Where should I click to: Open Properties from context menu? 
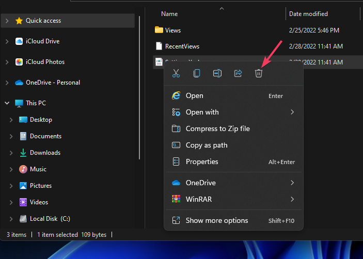(233, 161)
